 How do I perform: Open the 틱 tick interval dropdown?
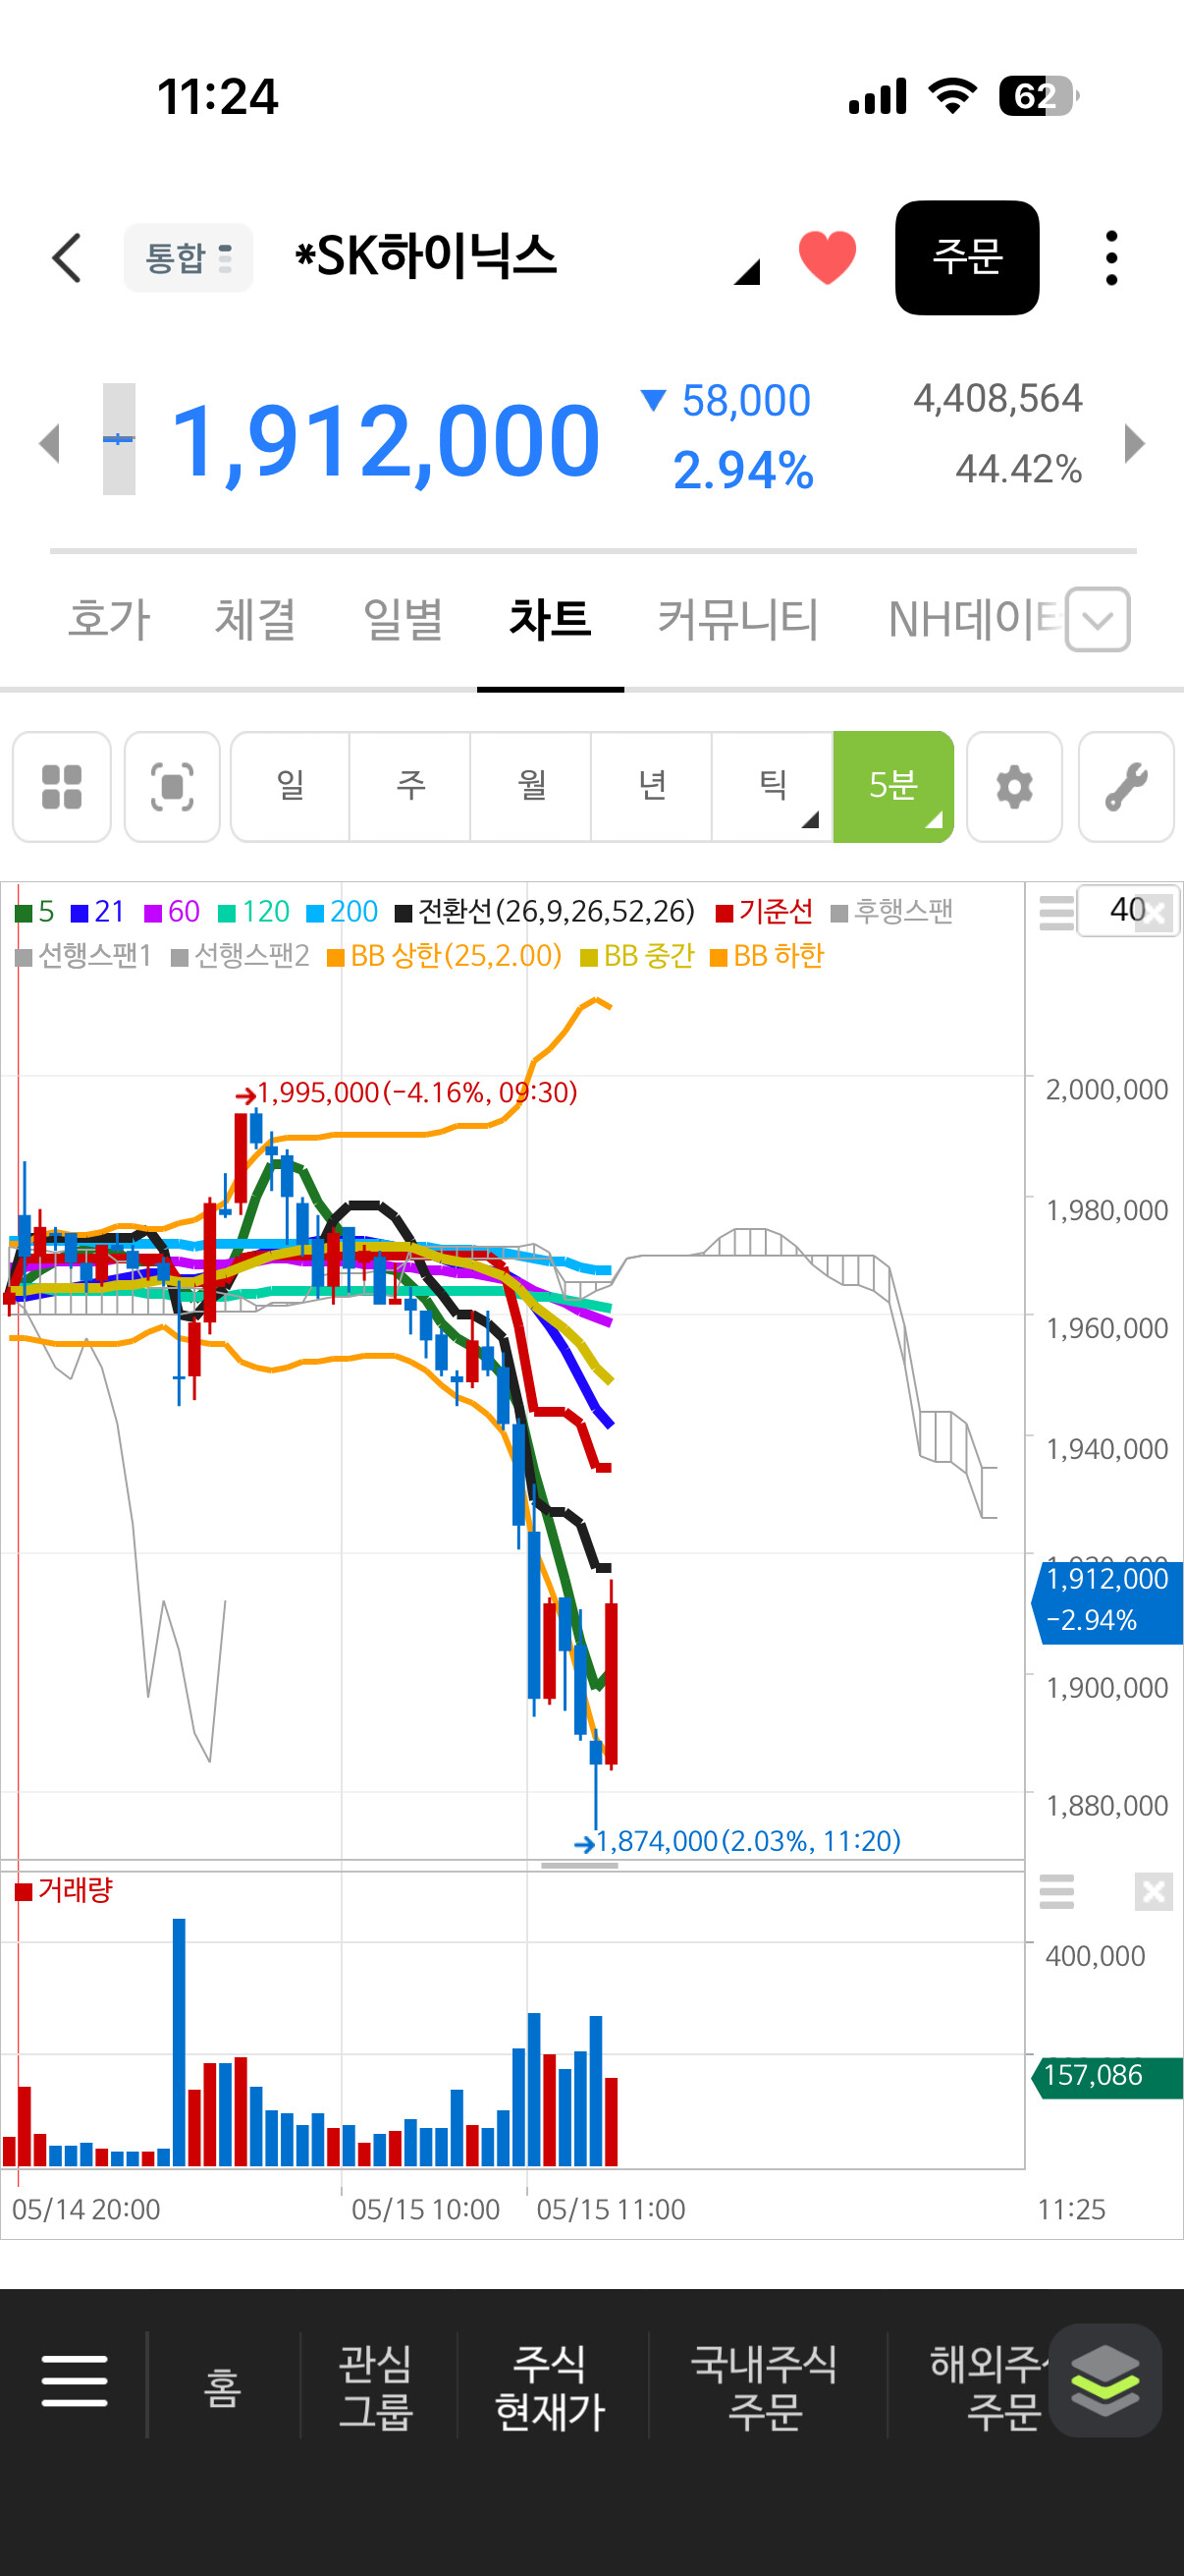click(x=774, y=787)
